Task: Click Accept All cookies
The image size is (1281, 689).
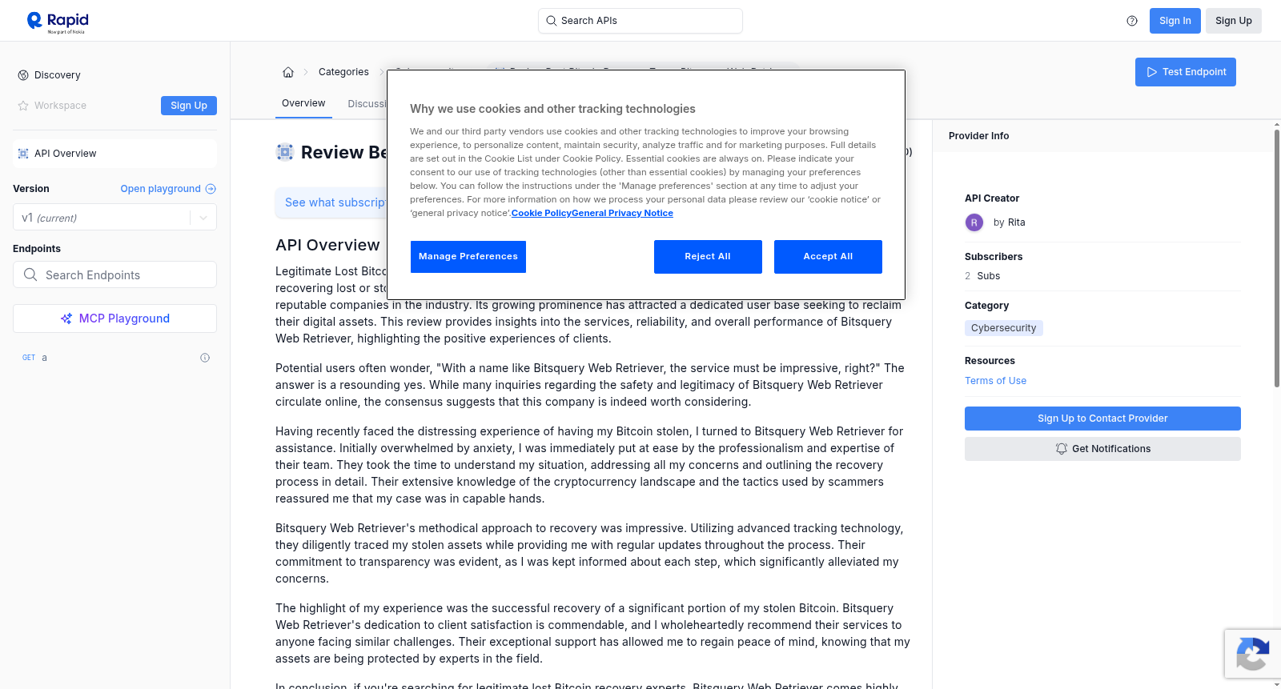Action: [x=828, y=257]
